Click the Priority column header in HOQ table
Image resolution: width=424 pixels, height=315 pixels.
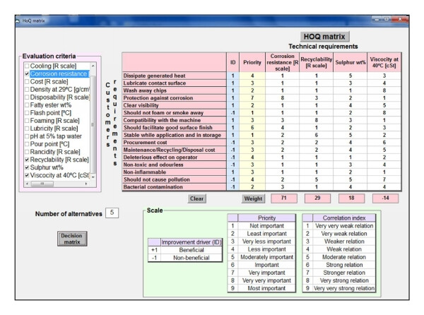click(x=252, y=62)
